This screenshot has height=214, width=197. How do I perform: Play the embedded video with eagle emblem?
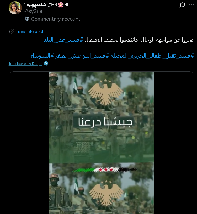click(101, 117)
